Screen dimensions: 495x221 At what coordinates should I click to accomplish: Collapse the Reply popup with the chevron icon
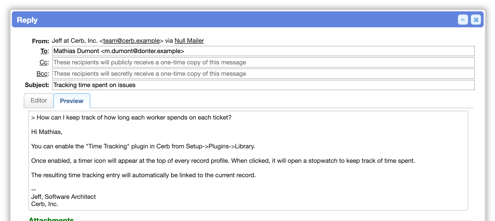point(463,20)
